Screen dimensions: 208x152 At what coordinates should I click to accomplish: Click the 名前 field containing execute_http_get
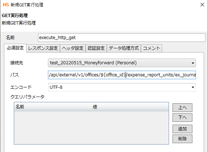pyautogui.click(x=121, y=37)
